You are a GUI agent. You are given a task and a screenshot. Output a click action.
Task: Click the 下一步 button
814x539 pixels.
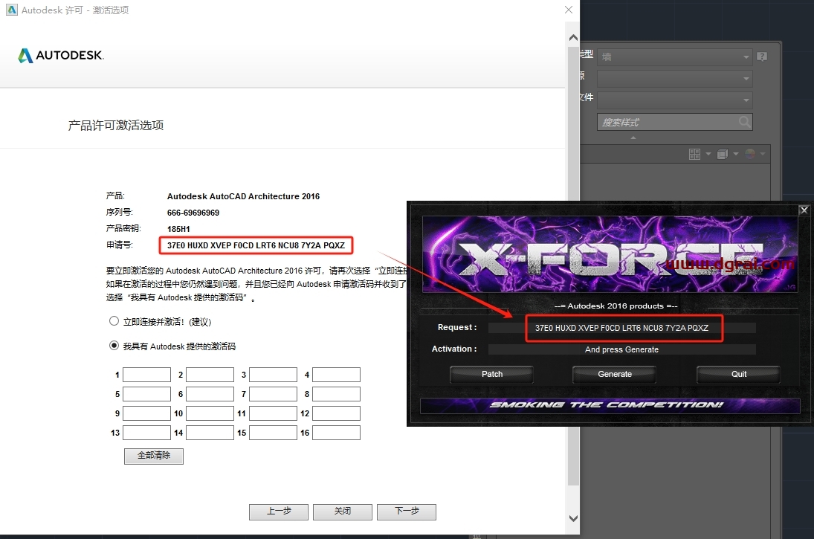tap(406, 511)
